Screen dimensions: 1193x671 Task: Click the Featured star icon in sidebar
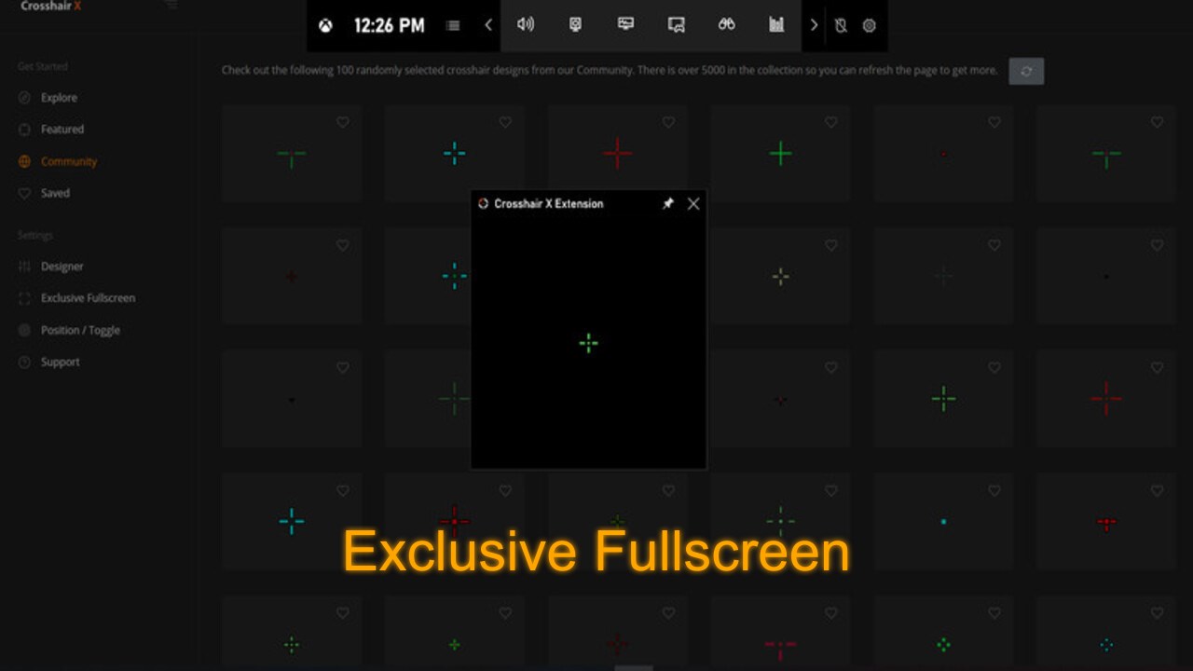tap(24, 130)
